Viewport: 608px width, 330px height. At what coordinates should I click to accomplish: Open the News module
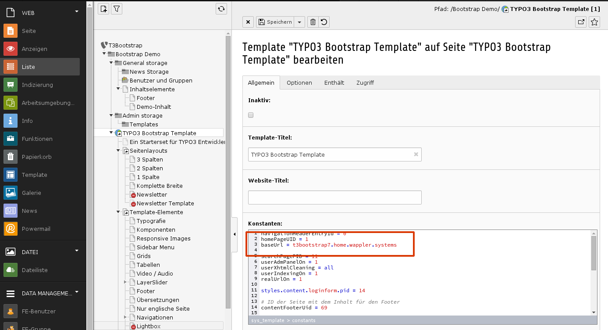(11, 211)
